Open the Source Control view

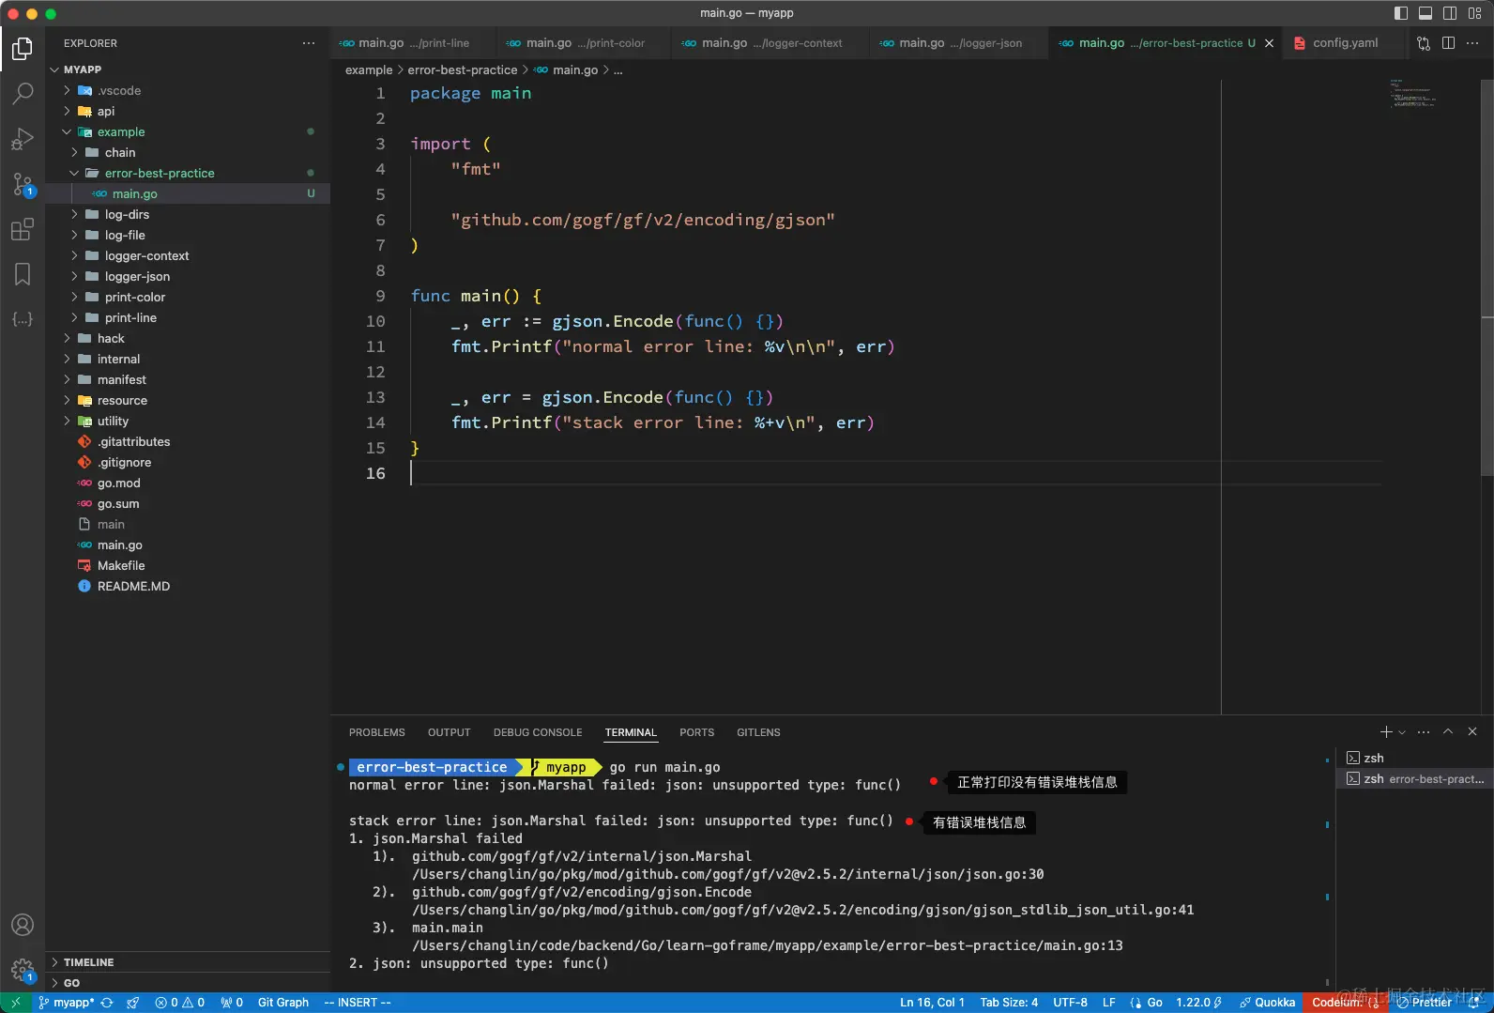coord(23,184)
